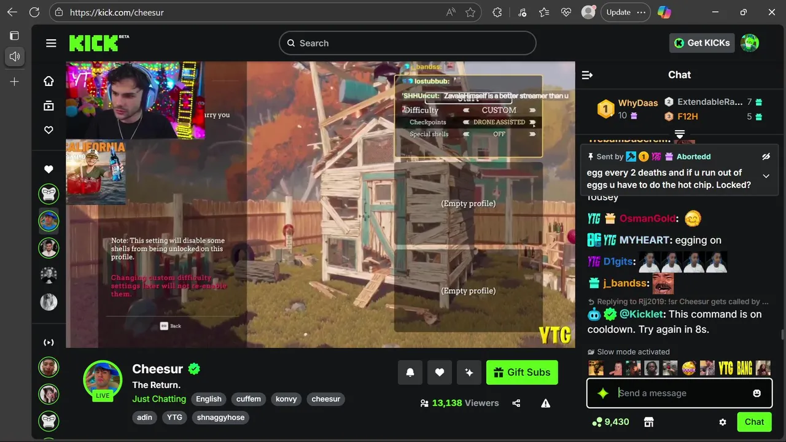View 9,430 channel points balance
The height and width of the screenshot is (442, 786).
point(610,422)
